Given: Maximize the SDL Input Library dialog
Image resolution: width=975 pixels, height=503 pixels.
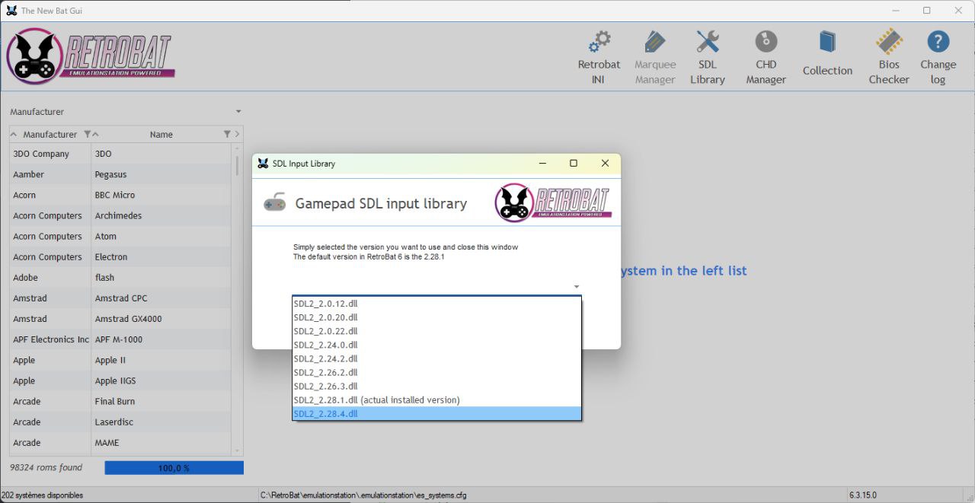Looking at the screenshot, I should click(574, 164).
